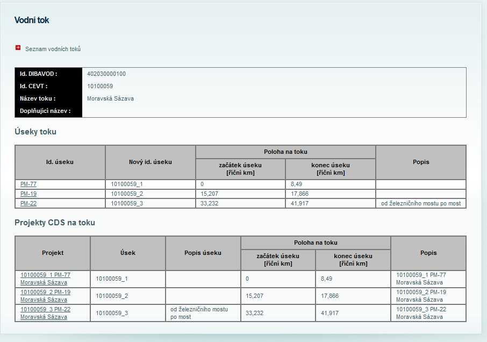Select description od železničního mostu in PM-22 row
The height and width of the screenshot is (342, 487).
(421, 203)
